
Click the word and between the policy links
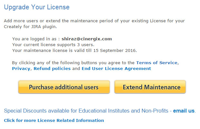76,69
